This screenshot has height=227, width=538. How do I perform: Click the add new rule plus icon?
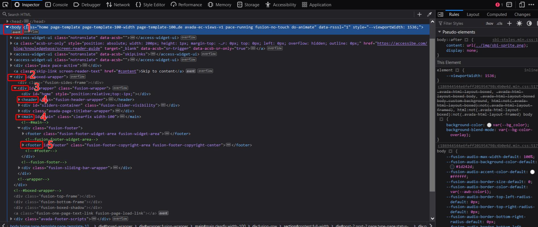click(509, 23)
